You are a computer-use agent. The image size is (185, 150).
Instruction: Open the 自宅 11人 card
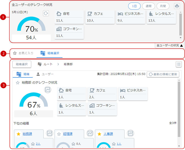point(69,17)
